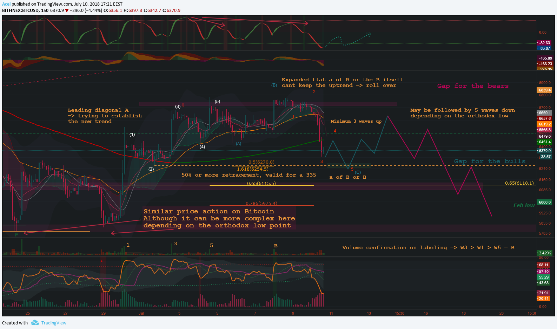Click the 0.65(6118.1) label at right
The height and width of the screenshot is (329, 557).
pos(519,183)
